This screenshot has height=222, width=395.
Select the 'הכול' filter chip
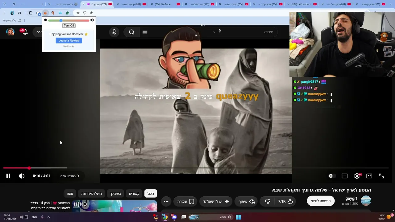(151, 194)
